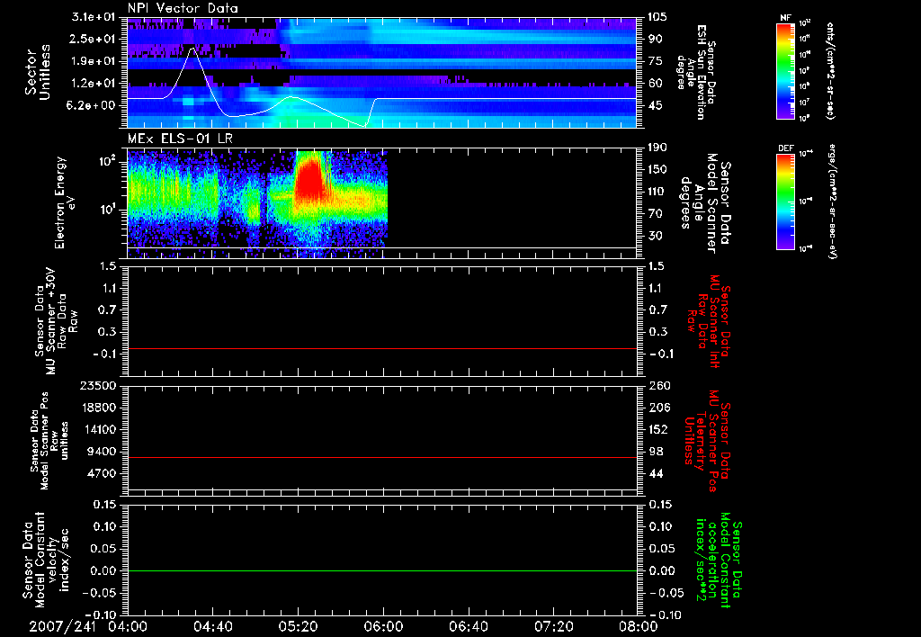The image size is (921, 637).
Task: Click the 'cnts/(cm**2-sr-sec)' units label
Action: coord(830,70)
